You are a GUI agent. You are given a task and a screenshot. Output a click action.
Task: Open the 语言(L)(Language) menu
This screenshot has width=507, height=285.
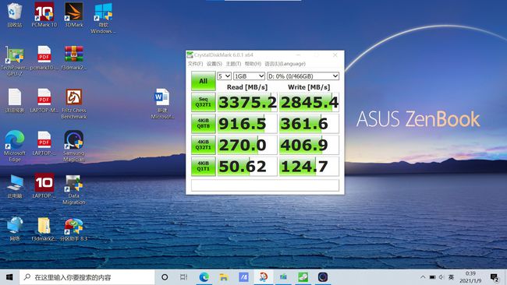(285, 64)
